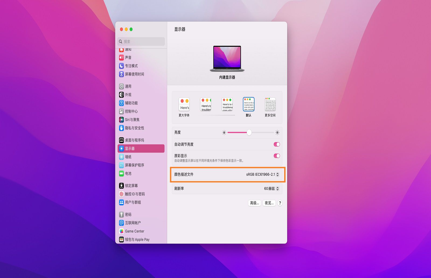Open the 刷新率 dropdown showing 60赫兹
The width and height of the screenshot is (431, 278).
click(x=270, y=189)
